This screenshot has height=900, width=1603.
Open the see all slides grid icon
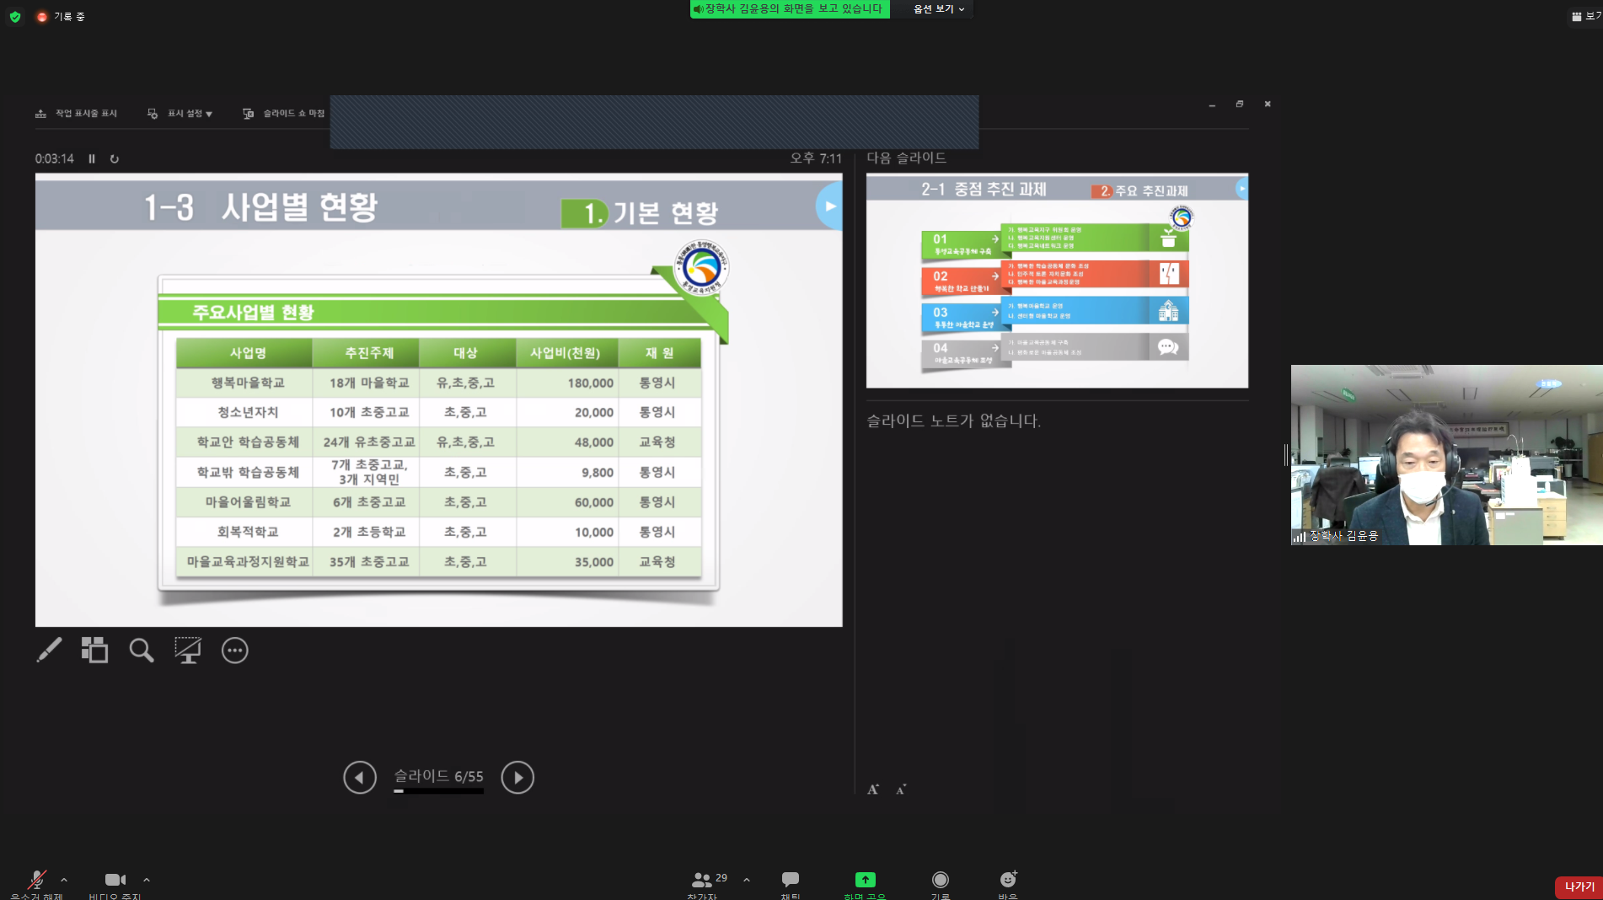[94, 650]
